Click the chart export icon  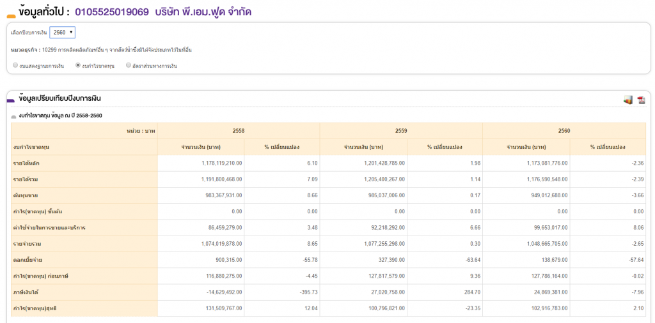tap(628, 100)
